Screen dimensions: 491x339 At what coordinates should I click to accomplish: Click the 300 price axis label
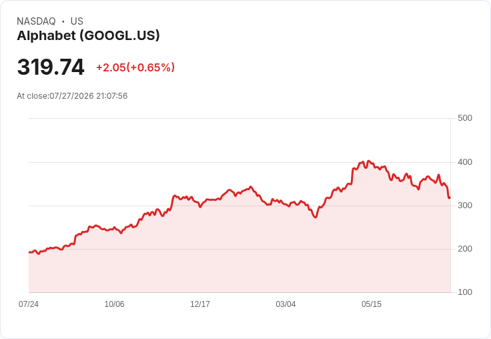pyautogui.click(x=465, y=206)
